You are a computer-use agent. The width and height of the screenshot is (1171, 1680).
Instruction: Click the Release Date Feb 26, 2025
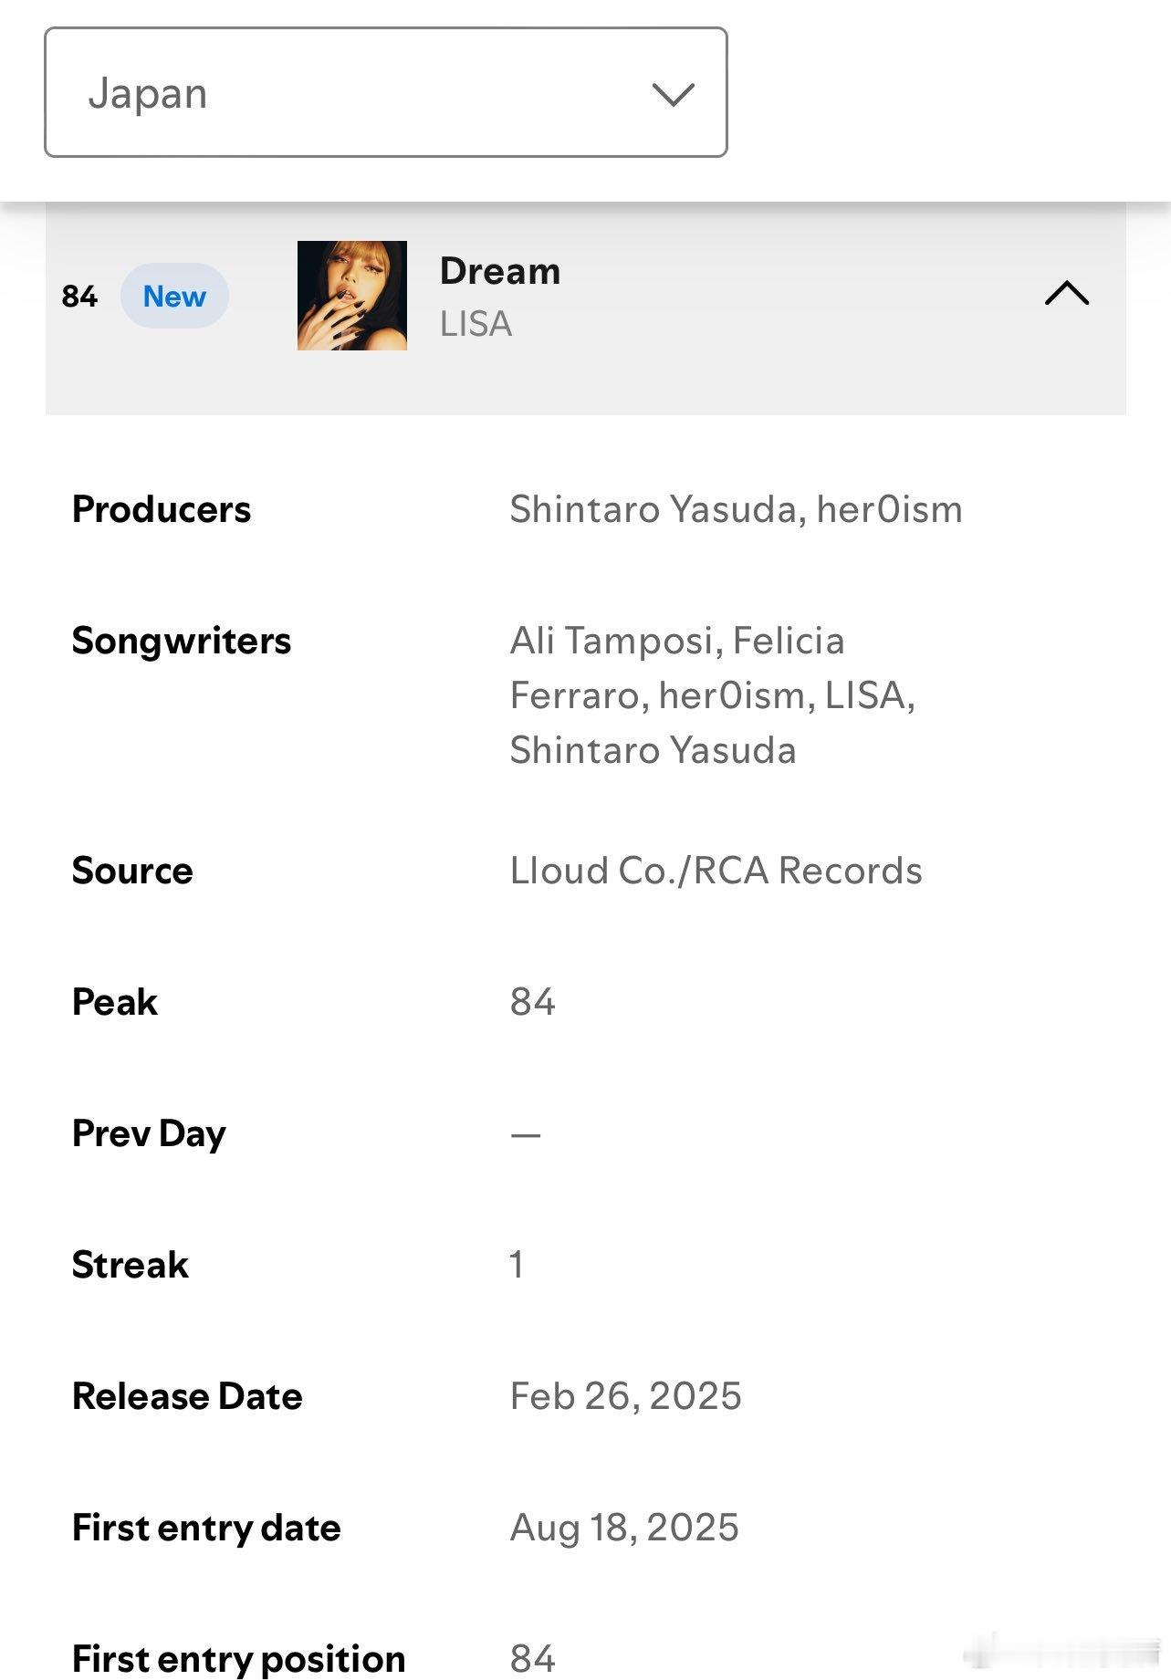(x=625, y=1396)
